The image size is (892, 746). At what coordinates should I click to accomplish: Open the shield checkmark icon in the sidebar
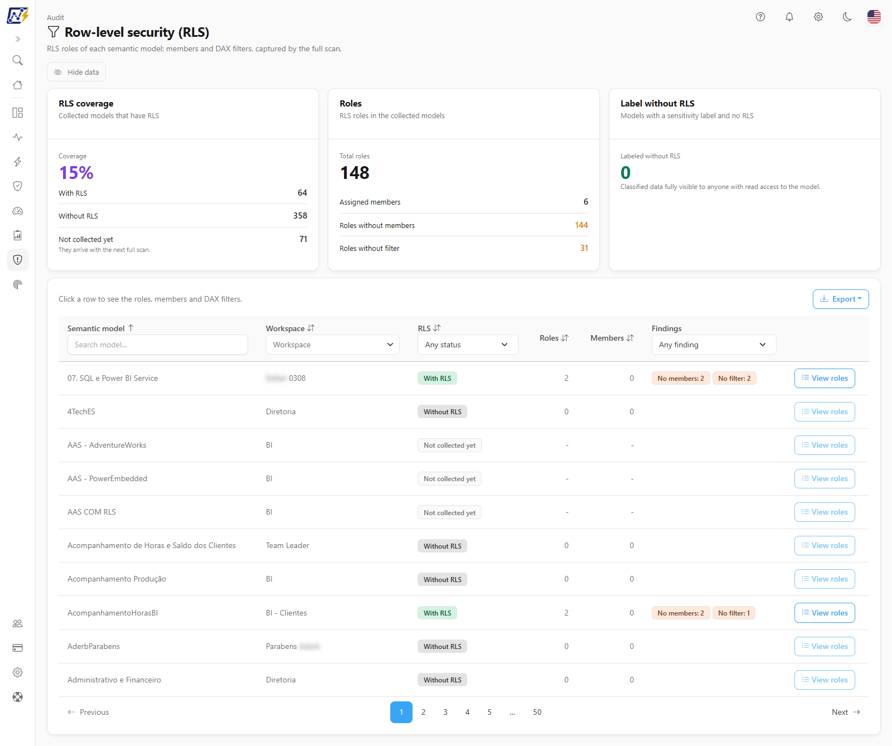(x=18, y=186)
